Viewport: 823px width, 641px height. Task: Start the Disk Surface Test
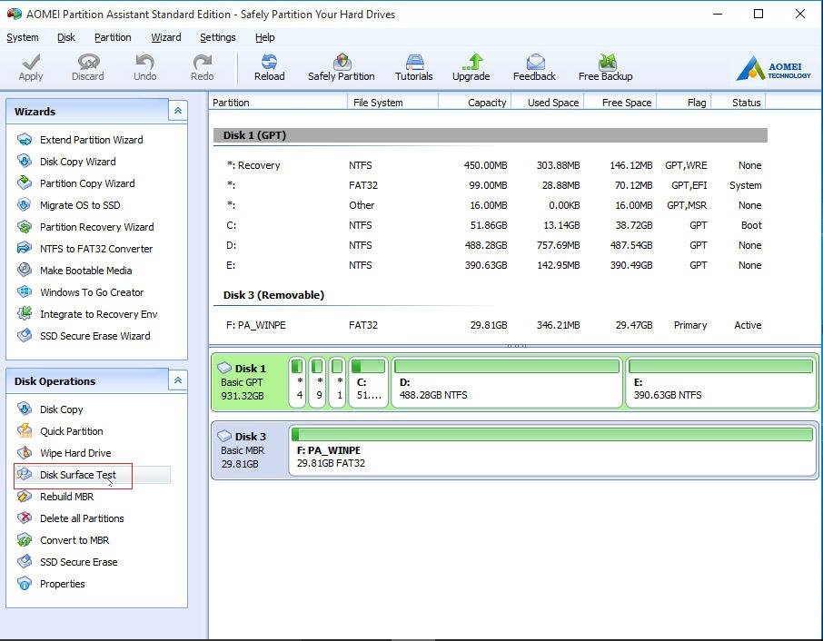point(78,475)
